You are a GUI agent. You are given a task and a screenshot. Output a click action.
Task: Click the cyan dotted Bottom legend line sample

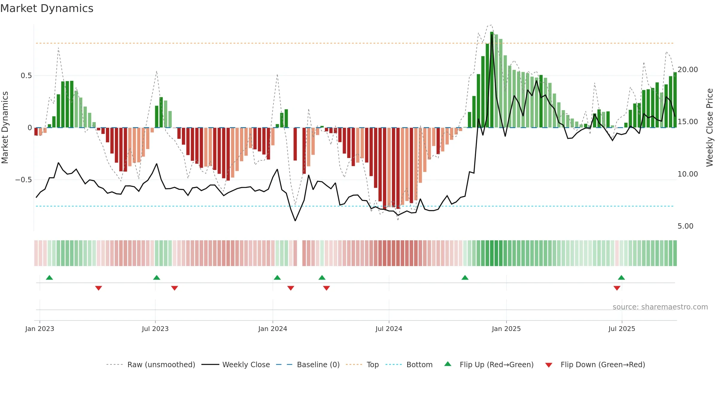tap(394, 364)
